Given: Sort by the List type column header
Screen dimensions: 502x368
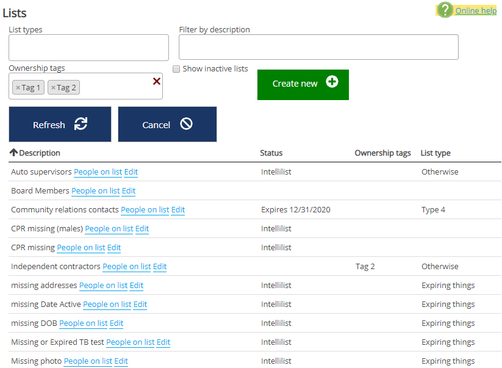Looking at the screenshot, I should click(x=436, y=153).
